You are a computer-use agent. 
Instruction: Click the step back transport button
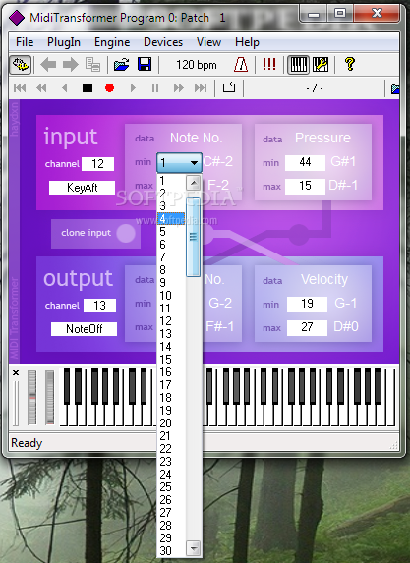[x=65, y=88]
